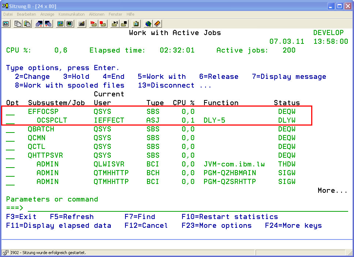354x257 pixels.
Task: Open the help book icon in toolbar
Action: [x=157, y=24]
